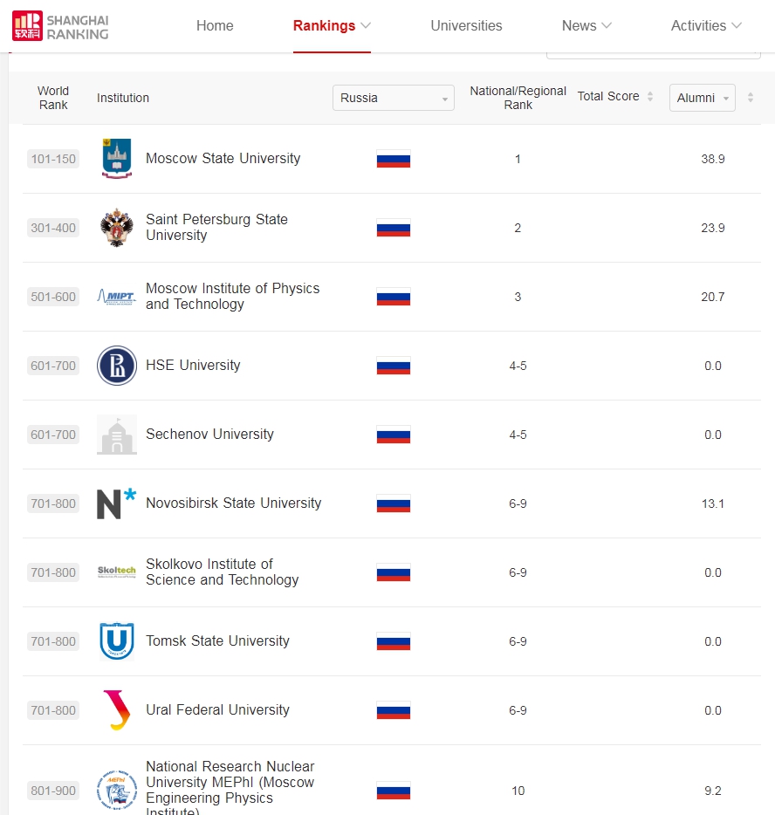
Task: Open the Novosibirsk State University N* logo
Action: pos(116,503)
